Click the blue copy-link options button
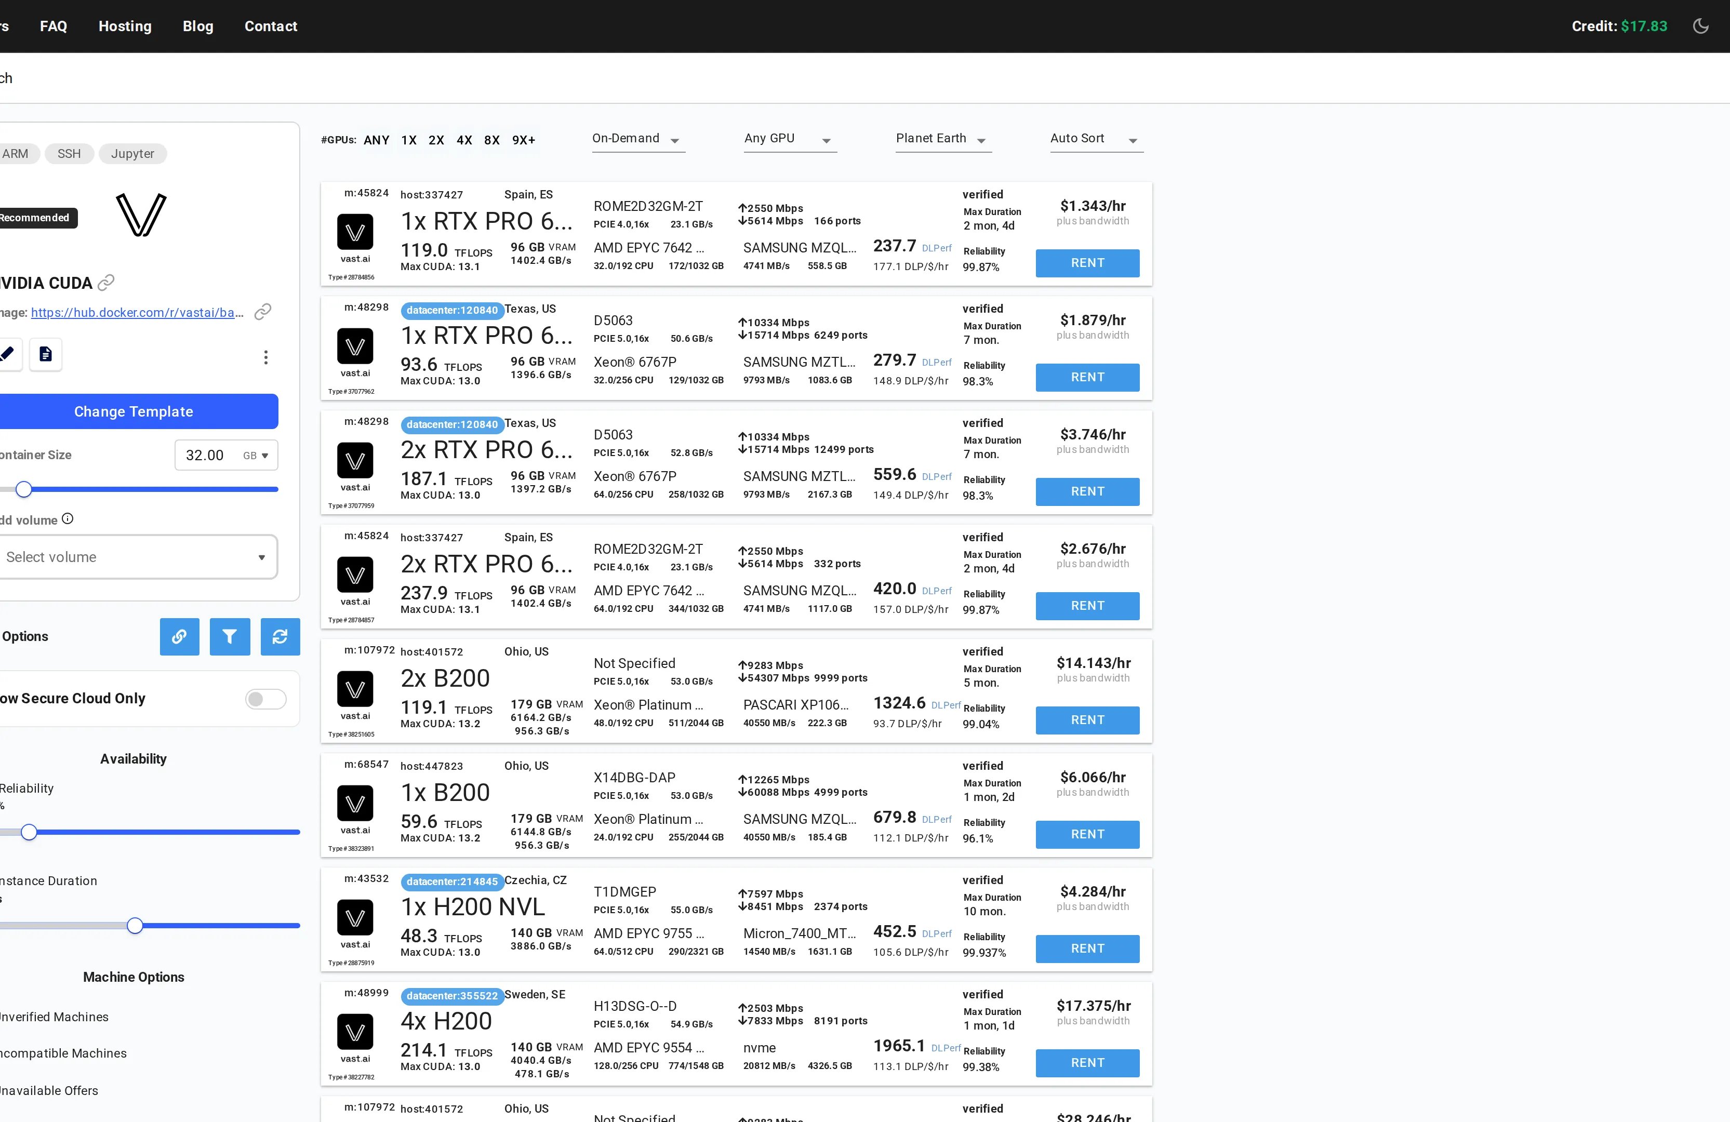 180,637
